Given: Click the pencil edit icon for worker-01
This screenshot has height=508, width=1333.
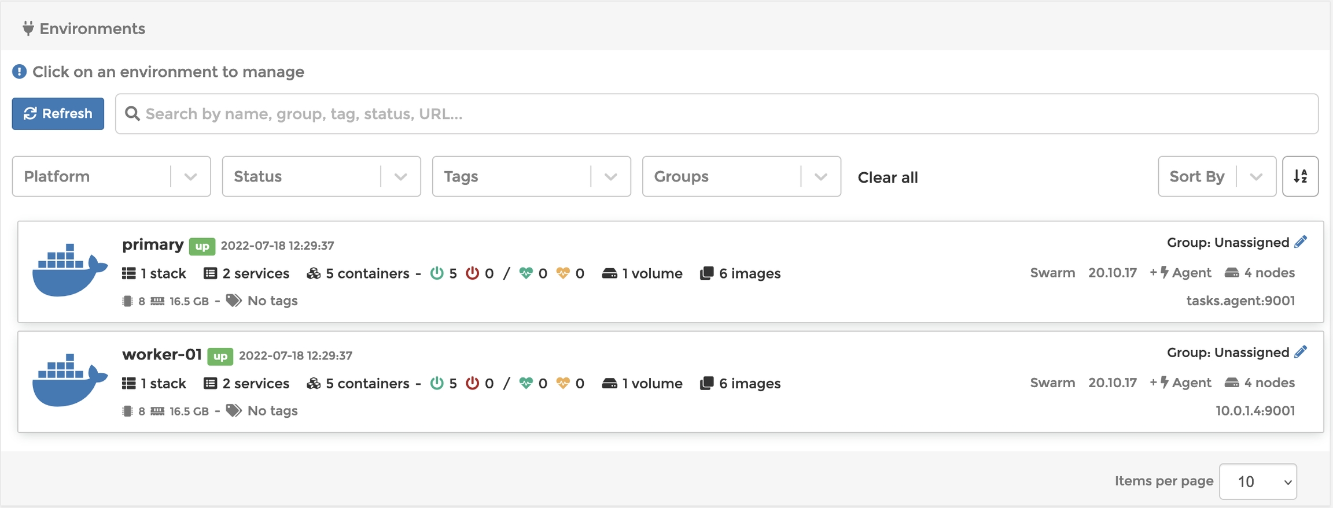Looking at the screenshot, I should [1301, 352].
